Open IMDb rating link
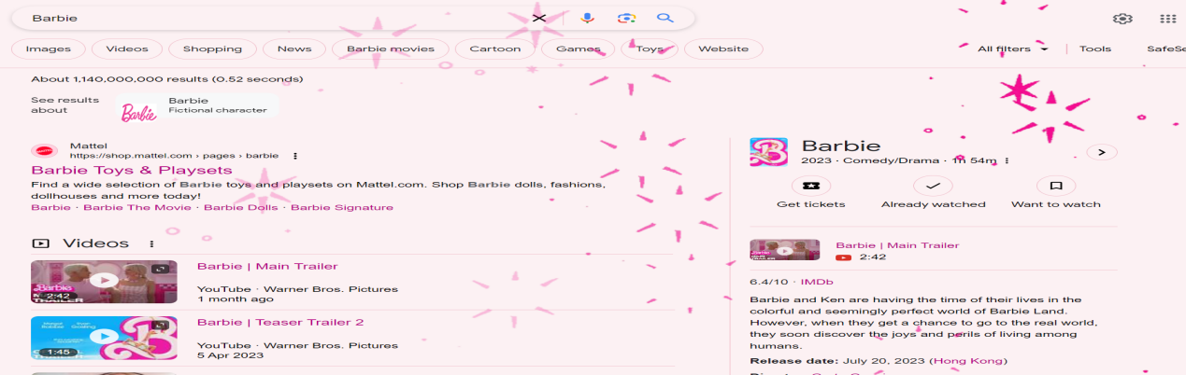The image size is (1186, 375). pyautogui.click(x=817, y=281)
